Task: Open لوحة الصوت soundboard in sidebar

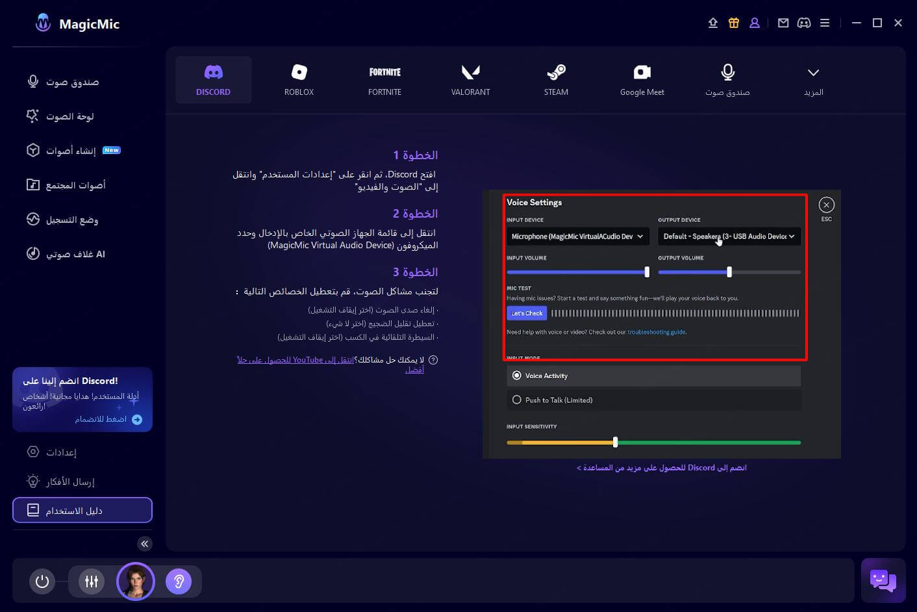Action: tap(82, 116)
